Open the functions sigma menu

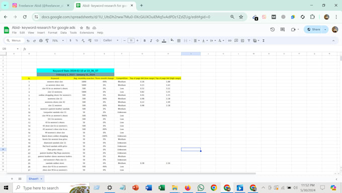tap(264, 41)
